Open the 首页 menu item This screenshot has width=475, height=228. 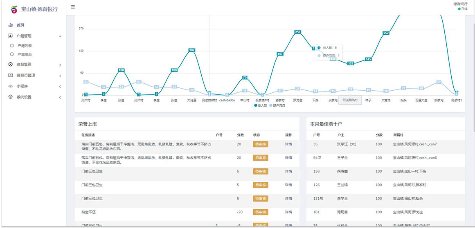click(20, 25)
